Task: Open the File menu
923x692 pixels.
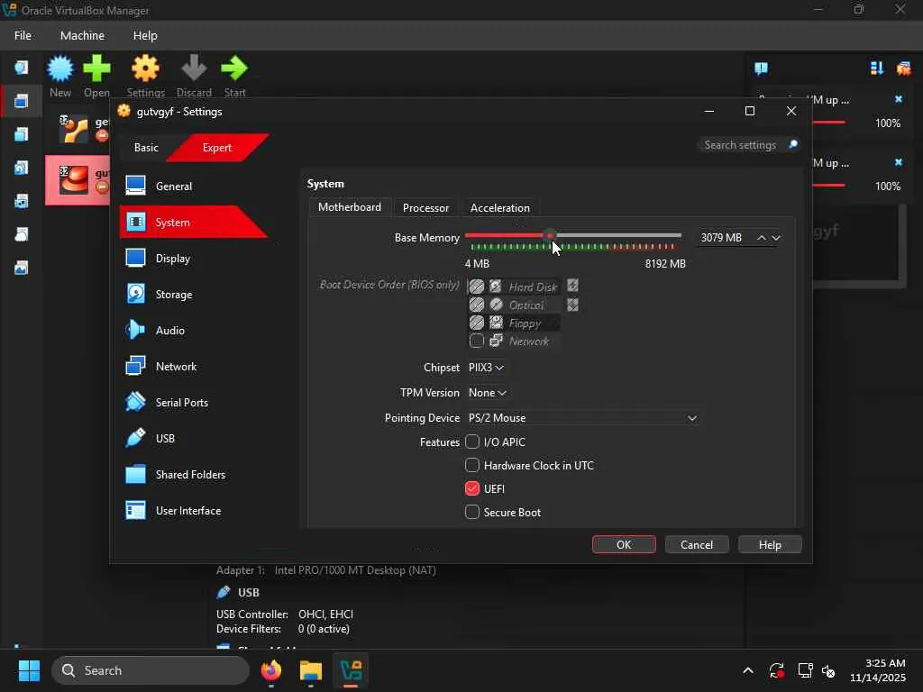Action: 23,35
